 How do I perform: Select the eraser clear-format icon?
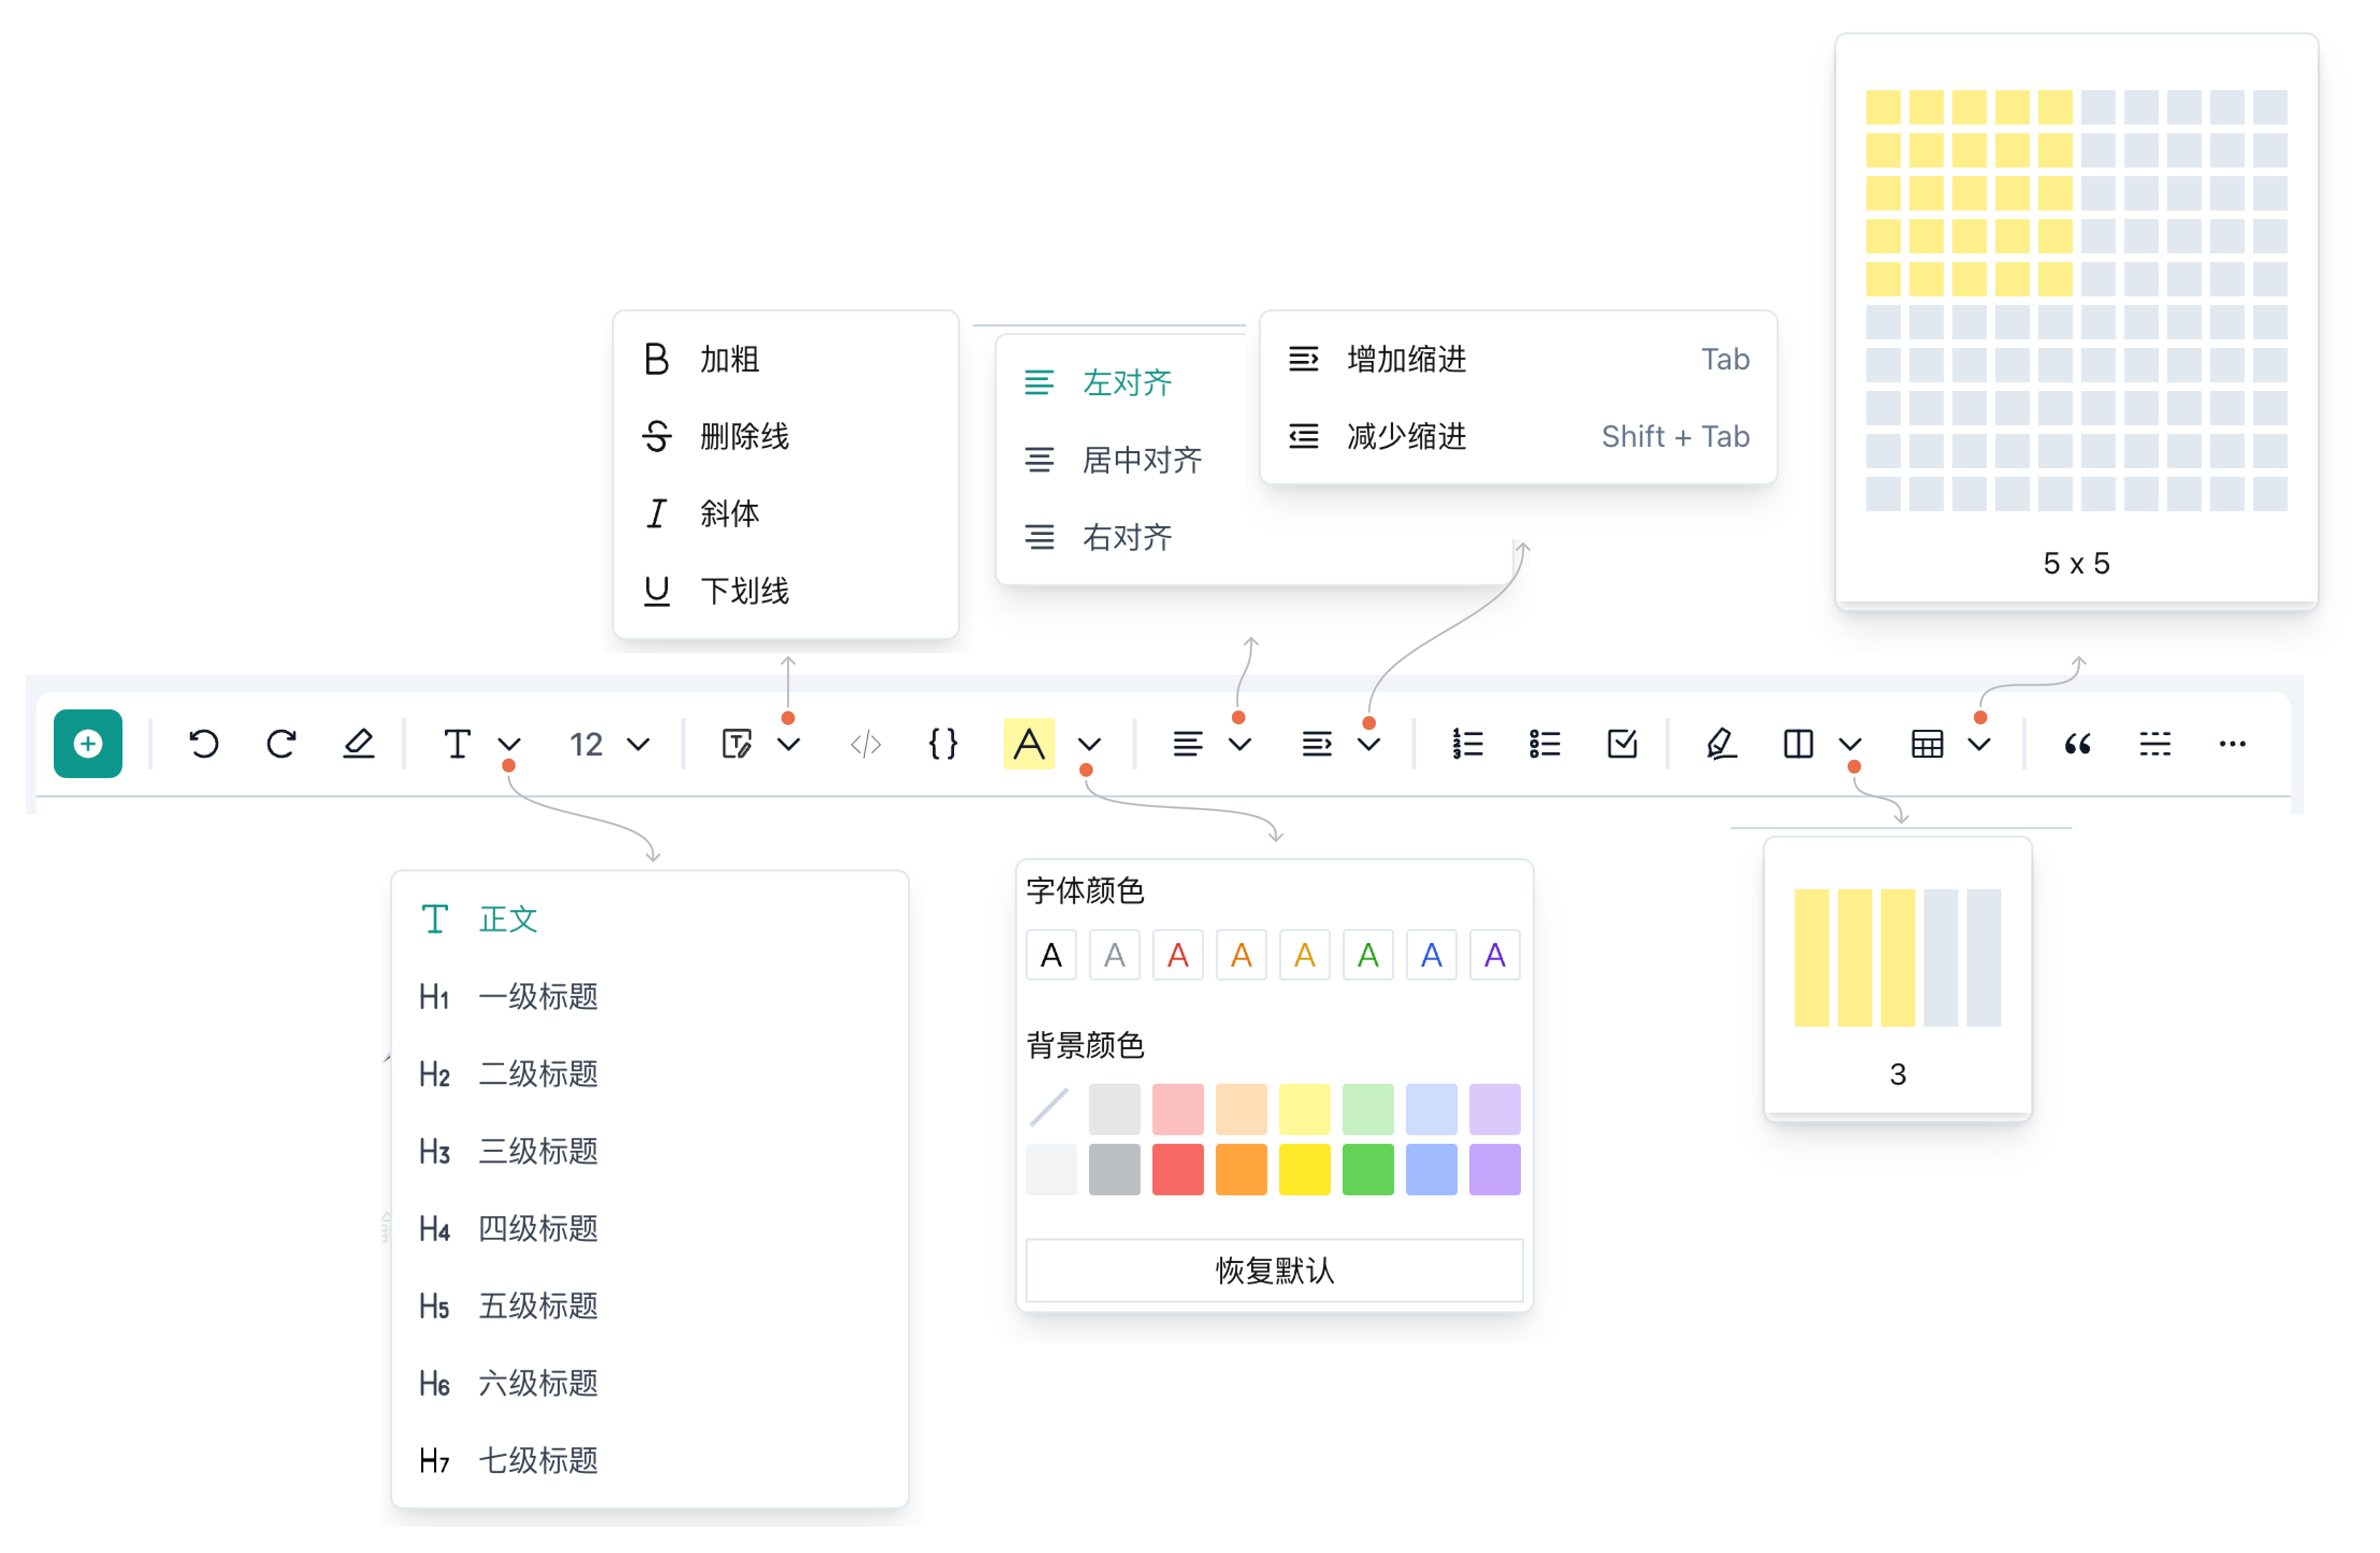tap(359, 744)
